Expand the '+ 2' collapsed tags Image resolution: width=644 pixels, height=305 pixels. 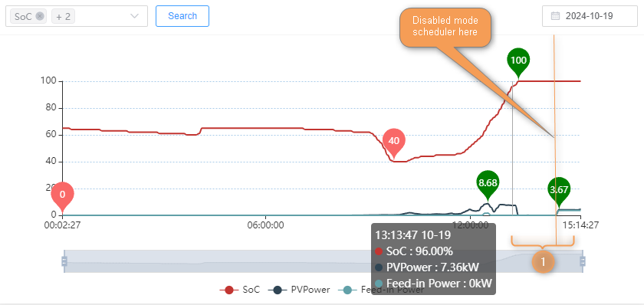(x=63, y=16)
